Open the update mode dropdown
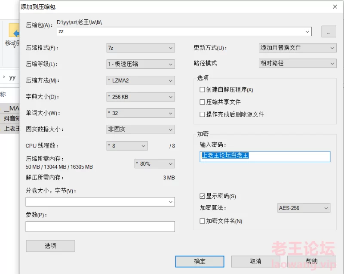This screenshot has height=274, width=344. (x=298, y=48)
